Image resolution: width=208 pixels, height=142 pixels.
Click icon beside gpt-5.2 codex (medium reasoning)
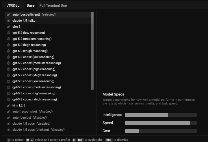pos(8,63)
